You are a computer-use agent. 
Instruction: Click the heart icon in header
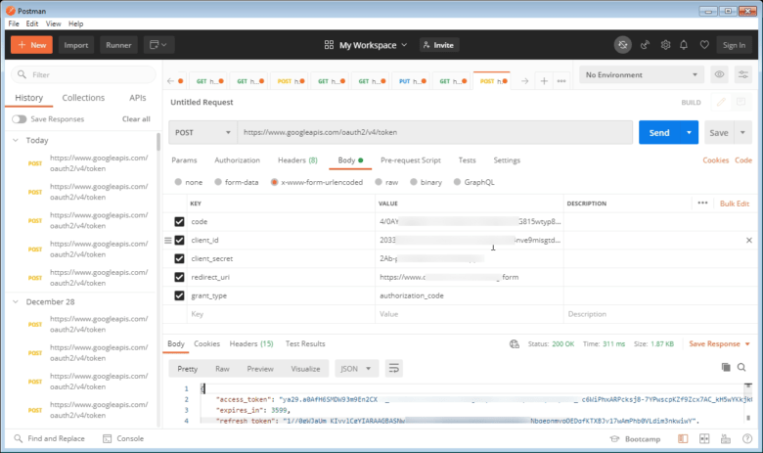click(x=704, y=45)
